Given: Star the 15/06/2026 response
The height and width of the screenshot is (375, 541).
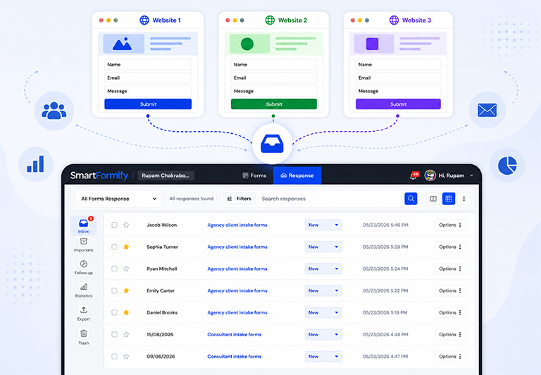Looking at the screenshot, I should pos(126,334).
